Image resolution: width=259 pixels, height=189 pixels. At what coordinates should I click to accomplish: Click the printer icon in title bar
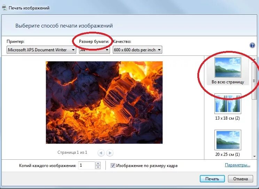tap(5, 8)
